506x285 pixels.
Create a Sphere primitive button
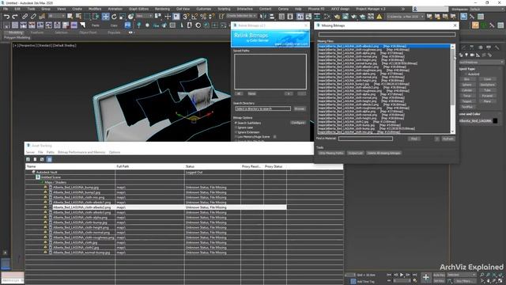tap(467, 85)
